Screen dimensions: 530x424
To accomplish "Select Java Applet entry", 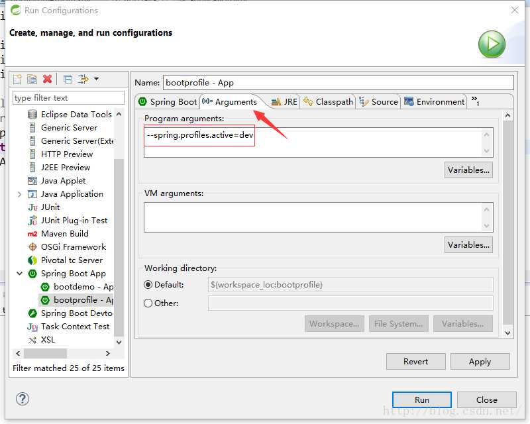I will pos(63,181).
